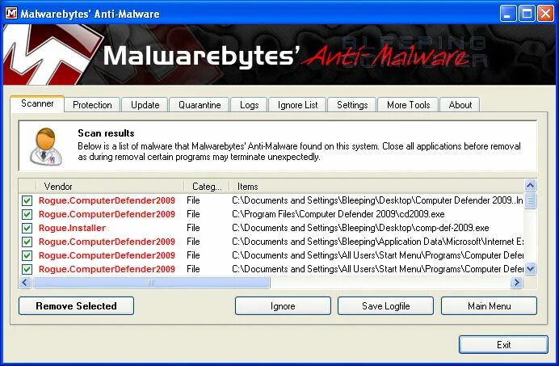
Task: Open the About tab
Action: point(460,105)
